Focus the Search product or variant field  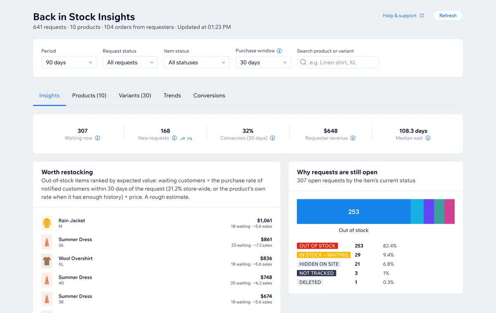point(338,62)
